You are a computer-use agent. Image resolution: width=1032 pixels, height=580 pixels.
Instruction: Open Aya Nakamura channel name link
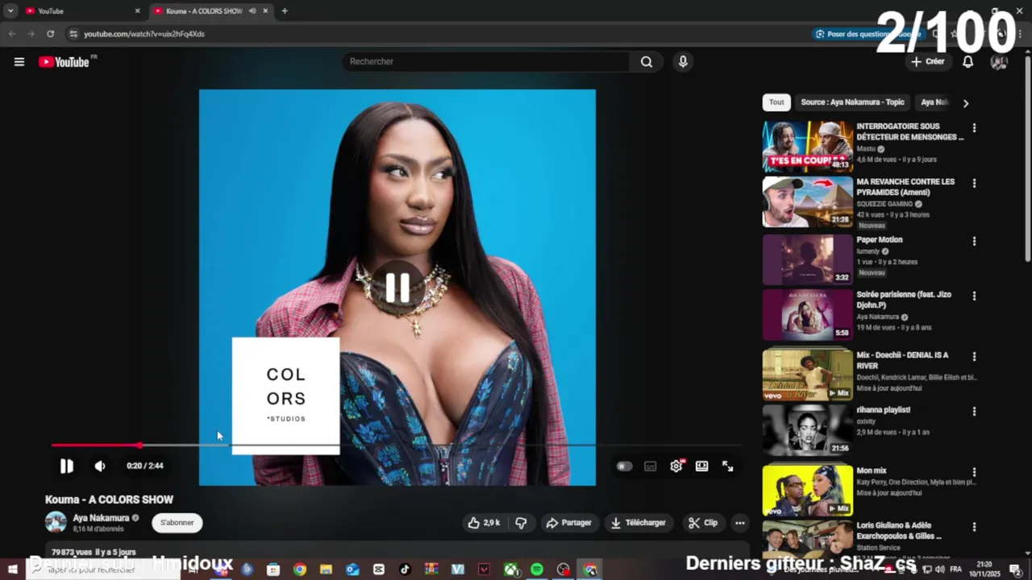coord(101,518)
